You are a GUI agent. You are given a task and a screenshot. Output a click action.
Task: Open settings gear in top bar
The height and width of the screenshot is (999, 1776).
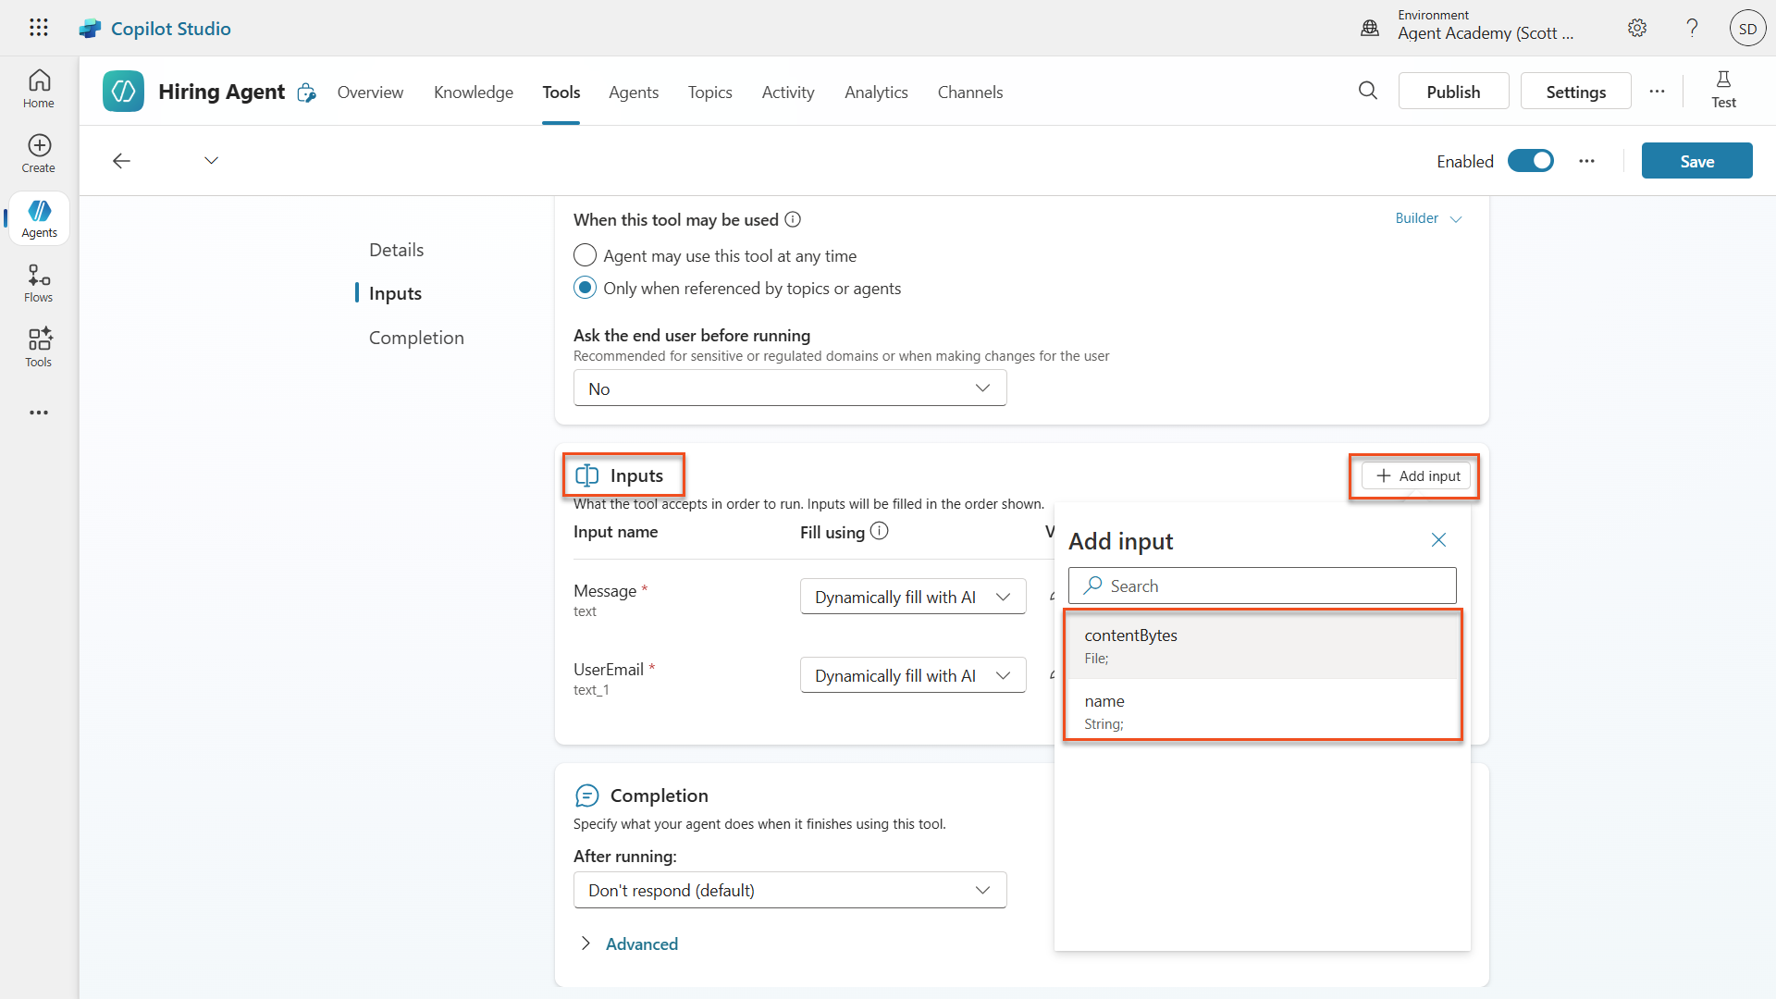[x=1636, y=28]
